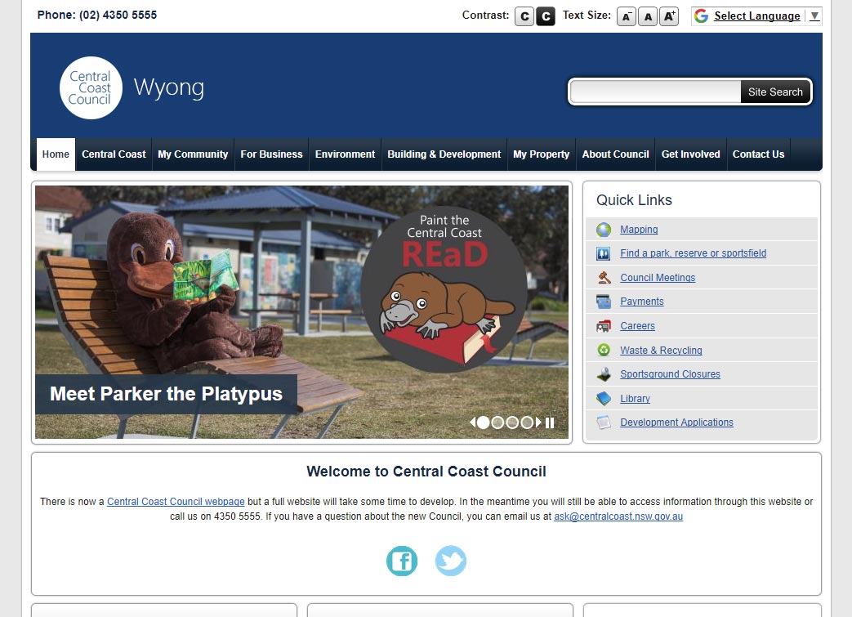Click the Find a park globe icon
852x617 pixels.
(x=603, y=253)
